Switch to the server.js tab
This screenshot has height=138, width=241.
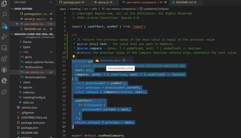[103, 2]
